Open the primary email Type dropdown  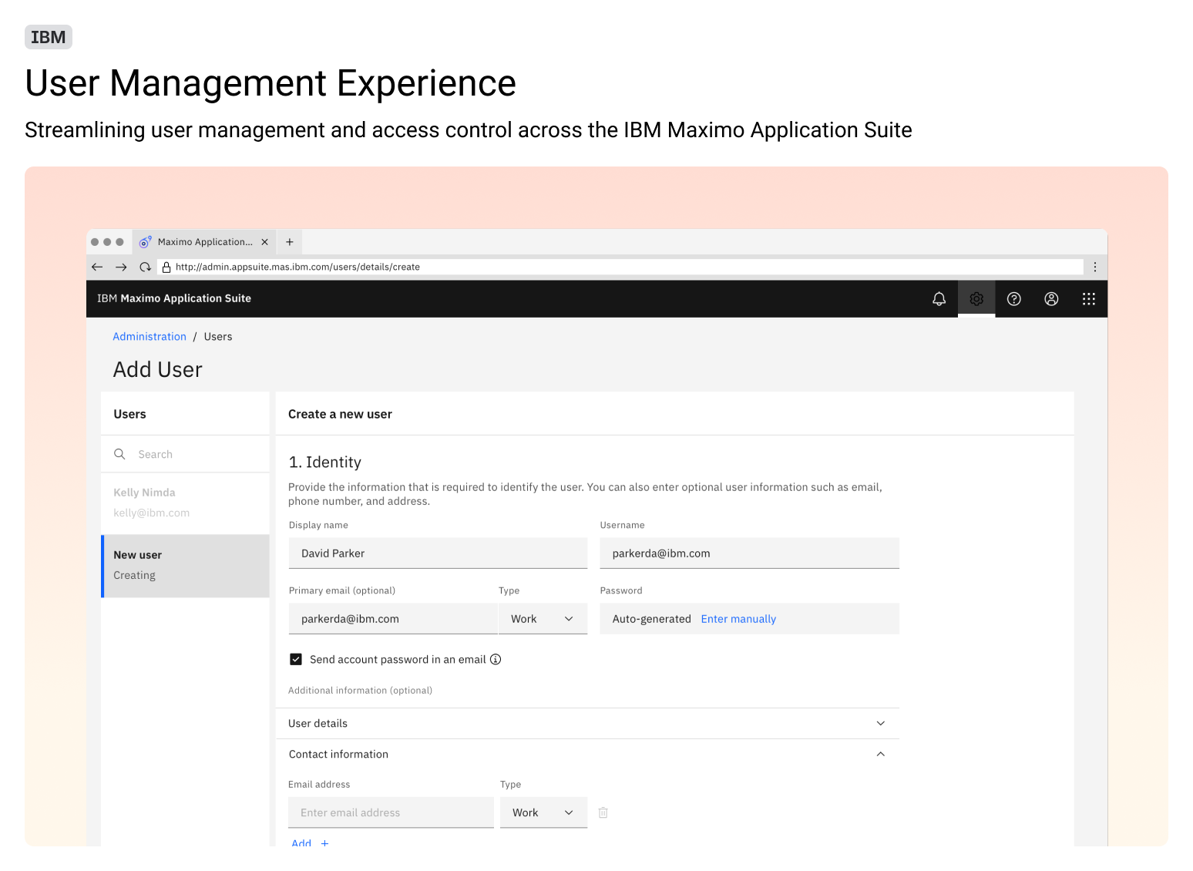[543, 619]
